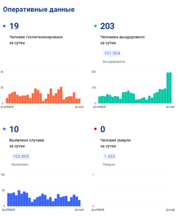
Task: Click the Человек умерло за сутки label
Action: [116, 143]
